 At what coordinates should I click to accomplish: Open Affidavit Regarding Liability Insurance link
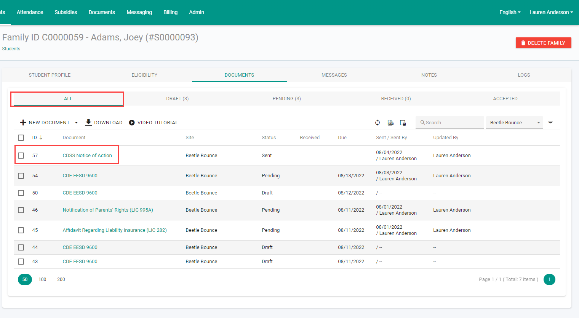click(x=115, y=230)
